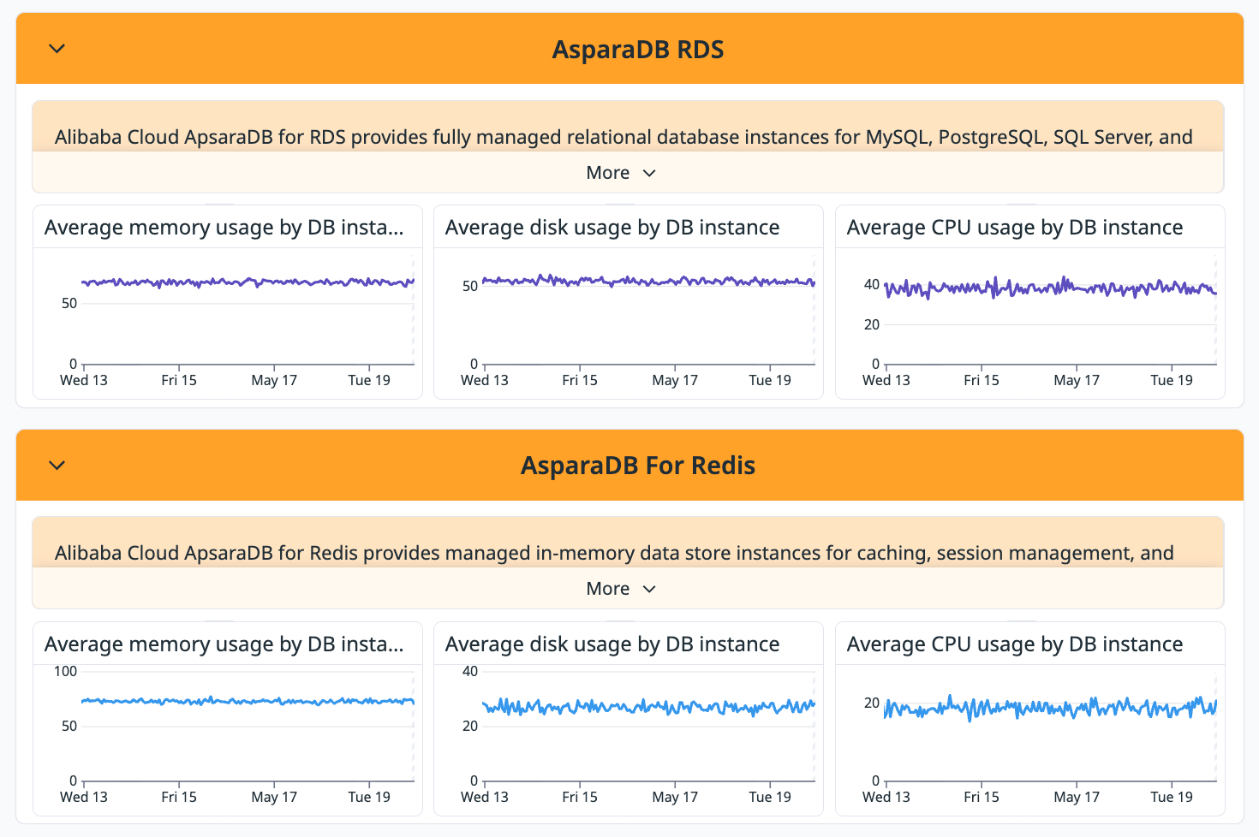1259x837 pixels.
Task: Click the 40 label on RDS CPU chart
Action: pyautogui.click(x=872, y=284)
